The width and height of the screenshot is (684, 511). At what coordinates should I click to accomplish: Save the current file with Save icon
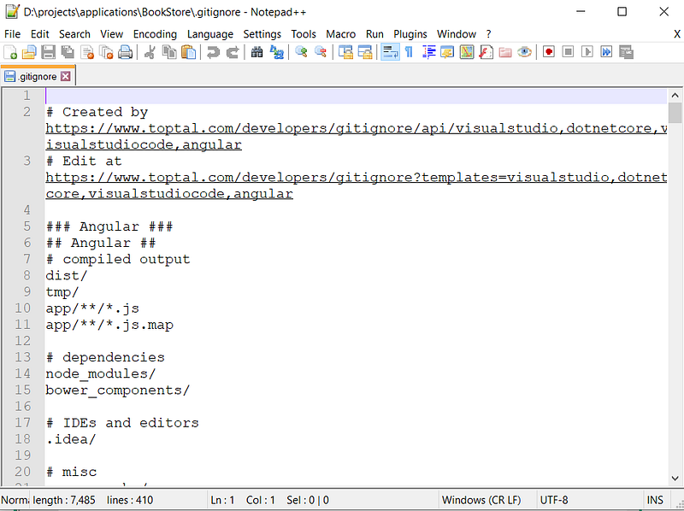(49, 52)
